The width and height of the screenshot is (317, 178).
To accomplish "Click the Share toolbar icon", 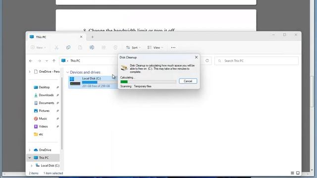I will 104,47.
